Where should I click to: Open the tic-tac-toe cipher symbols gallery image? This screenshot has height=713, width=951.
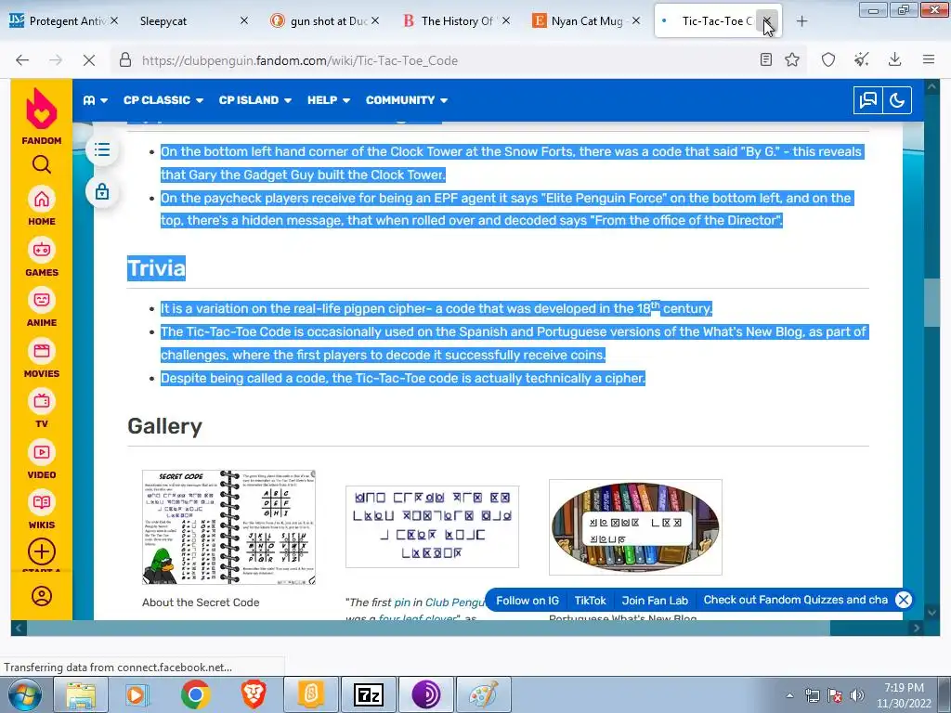point(432,527)
